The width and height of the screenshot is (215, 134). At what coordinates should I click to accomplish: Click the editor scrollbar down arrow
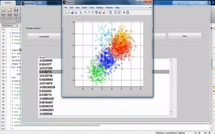tap(211, 129)
